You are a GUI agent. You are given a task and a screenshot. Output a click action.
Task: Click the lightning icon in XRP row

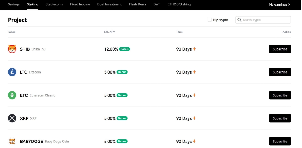(194, 118)
